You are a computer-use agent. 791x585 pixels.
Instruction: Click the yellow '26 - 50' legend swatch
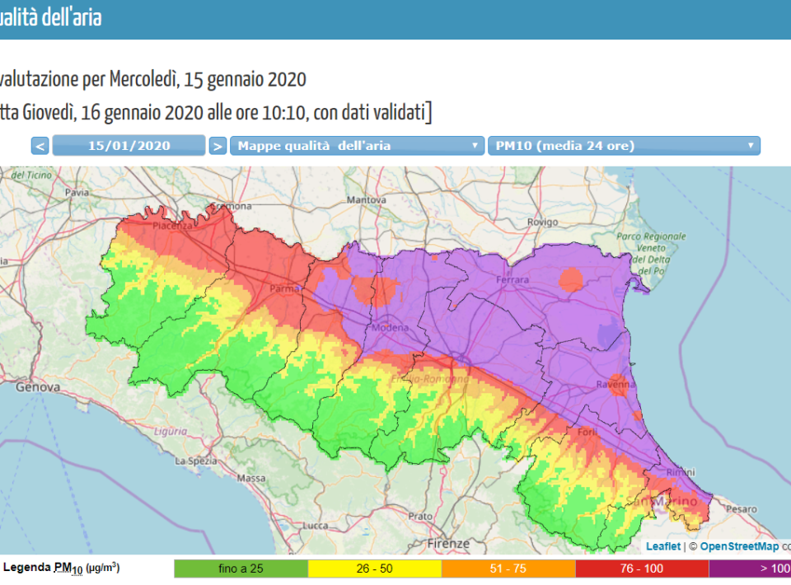pos(374,569)
